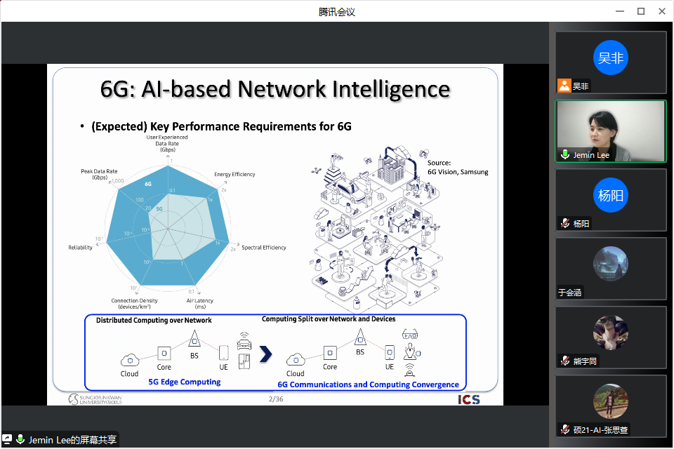This screenshot has height=449, width=674.
Task: Click the screen share icon in the status bar
Action: [x=7, y=440]
